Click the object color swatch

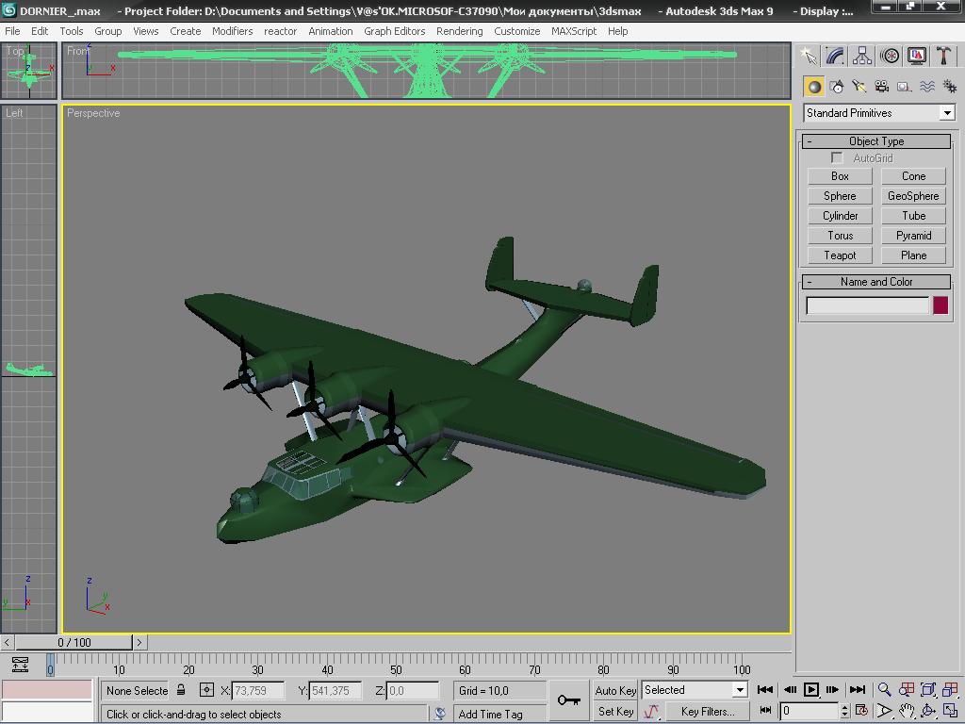tap(940, 305)
